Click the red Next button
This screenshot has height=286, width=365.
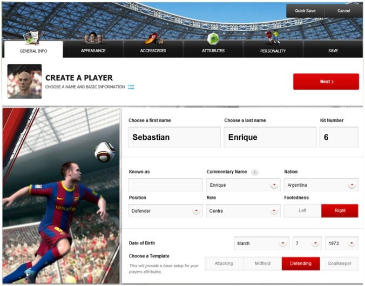click(326, 81)
